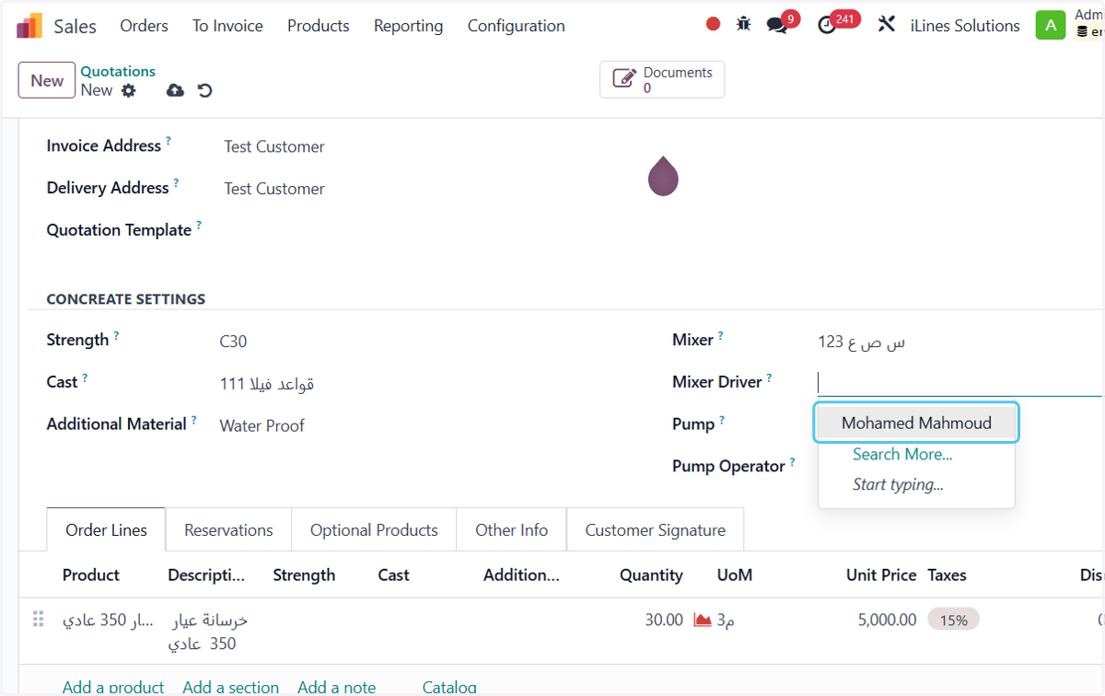This screenshot has width=1105, height=696.
Task: Click the Sales app logo icon
Action: [29, 26]
